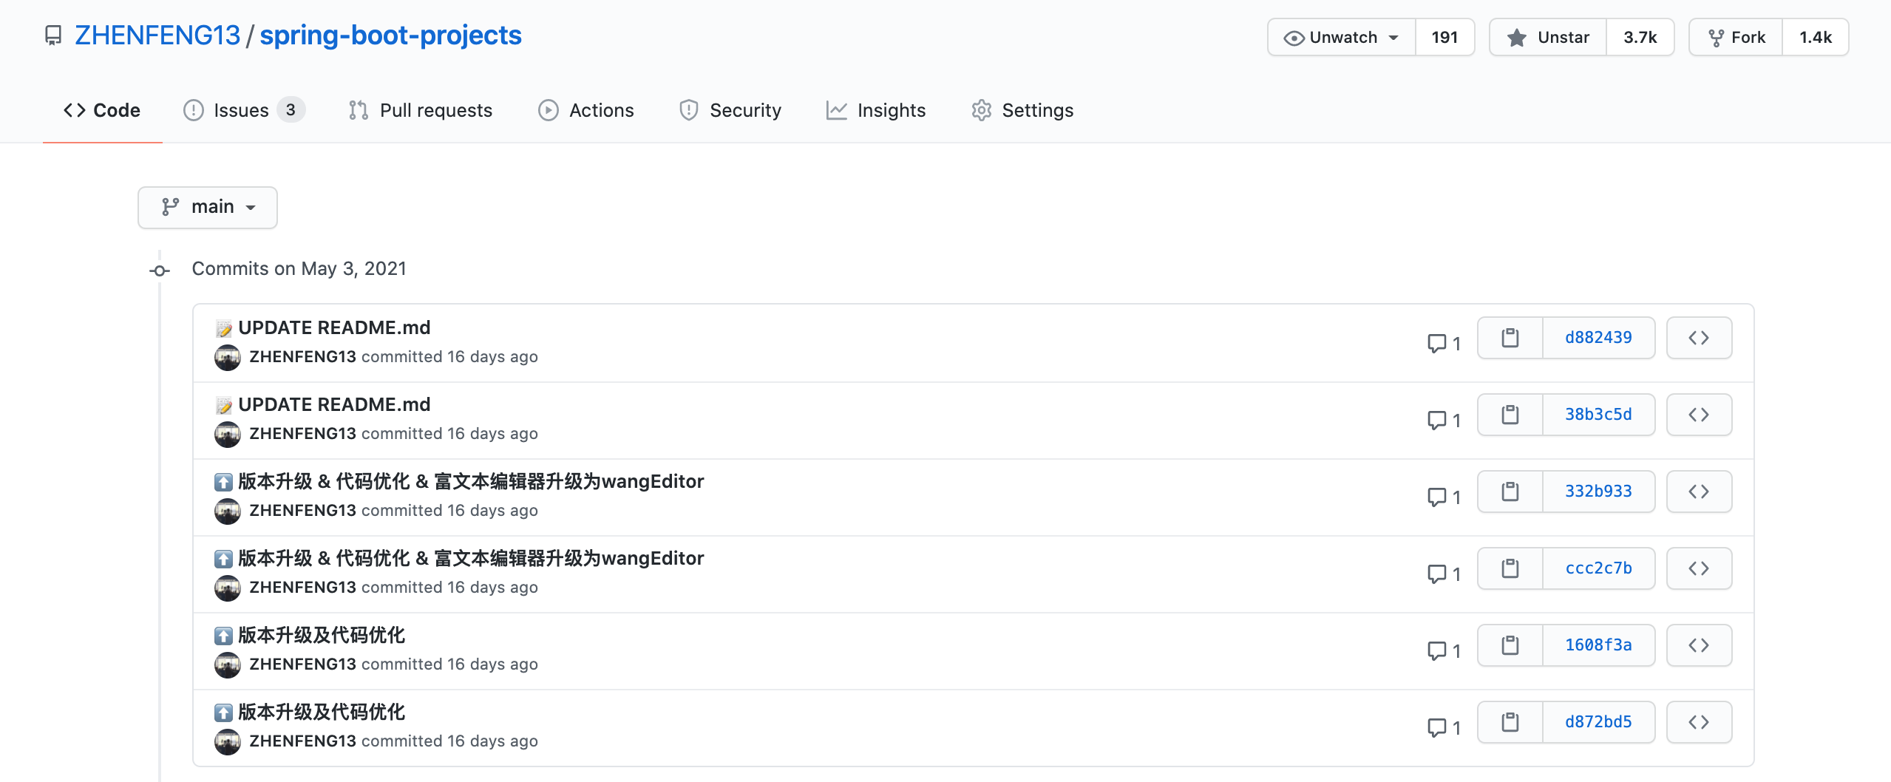1891x782 pixels.
Task: Open UPDATE README.md commit message for 38b3c5d
Action: coord(334,404)
